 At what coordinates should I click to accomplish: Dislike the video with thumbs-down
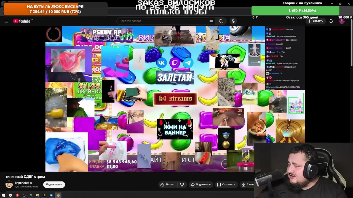tap(182, 185)
